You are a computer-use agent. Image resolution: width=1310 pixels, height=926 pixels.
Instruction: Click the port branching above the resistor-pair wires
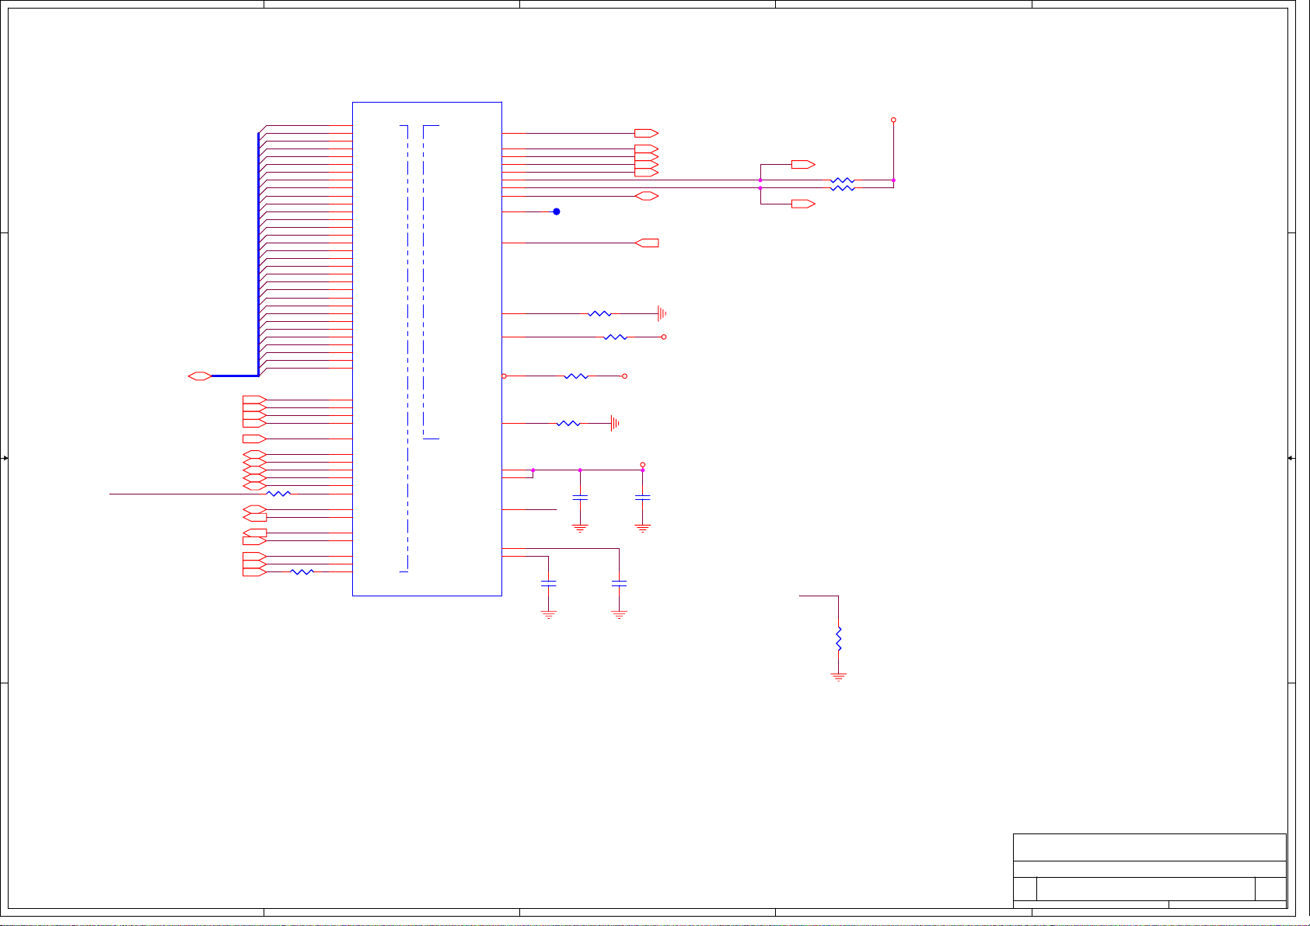pos(803,165)
